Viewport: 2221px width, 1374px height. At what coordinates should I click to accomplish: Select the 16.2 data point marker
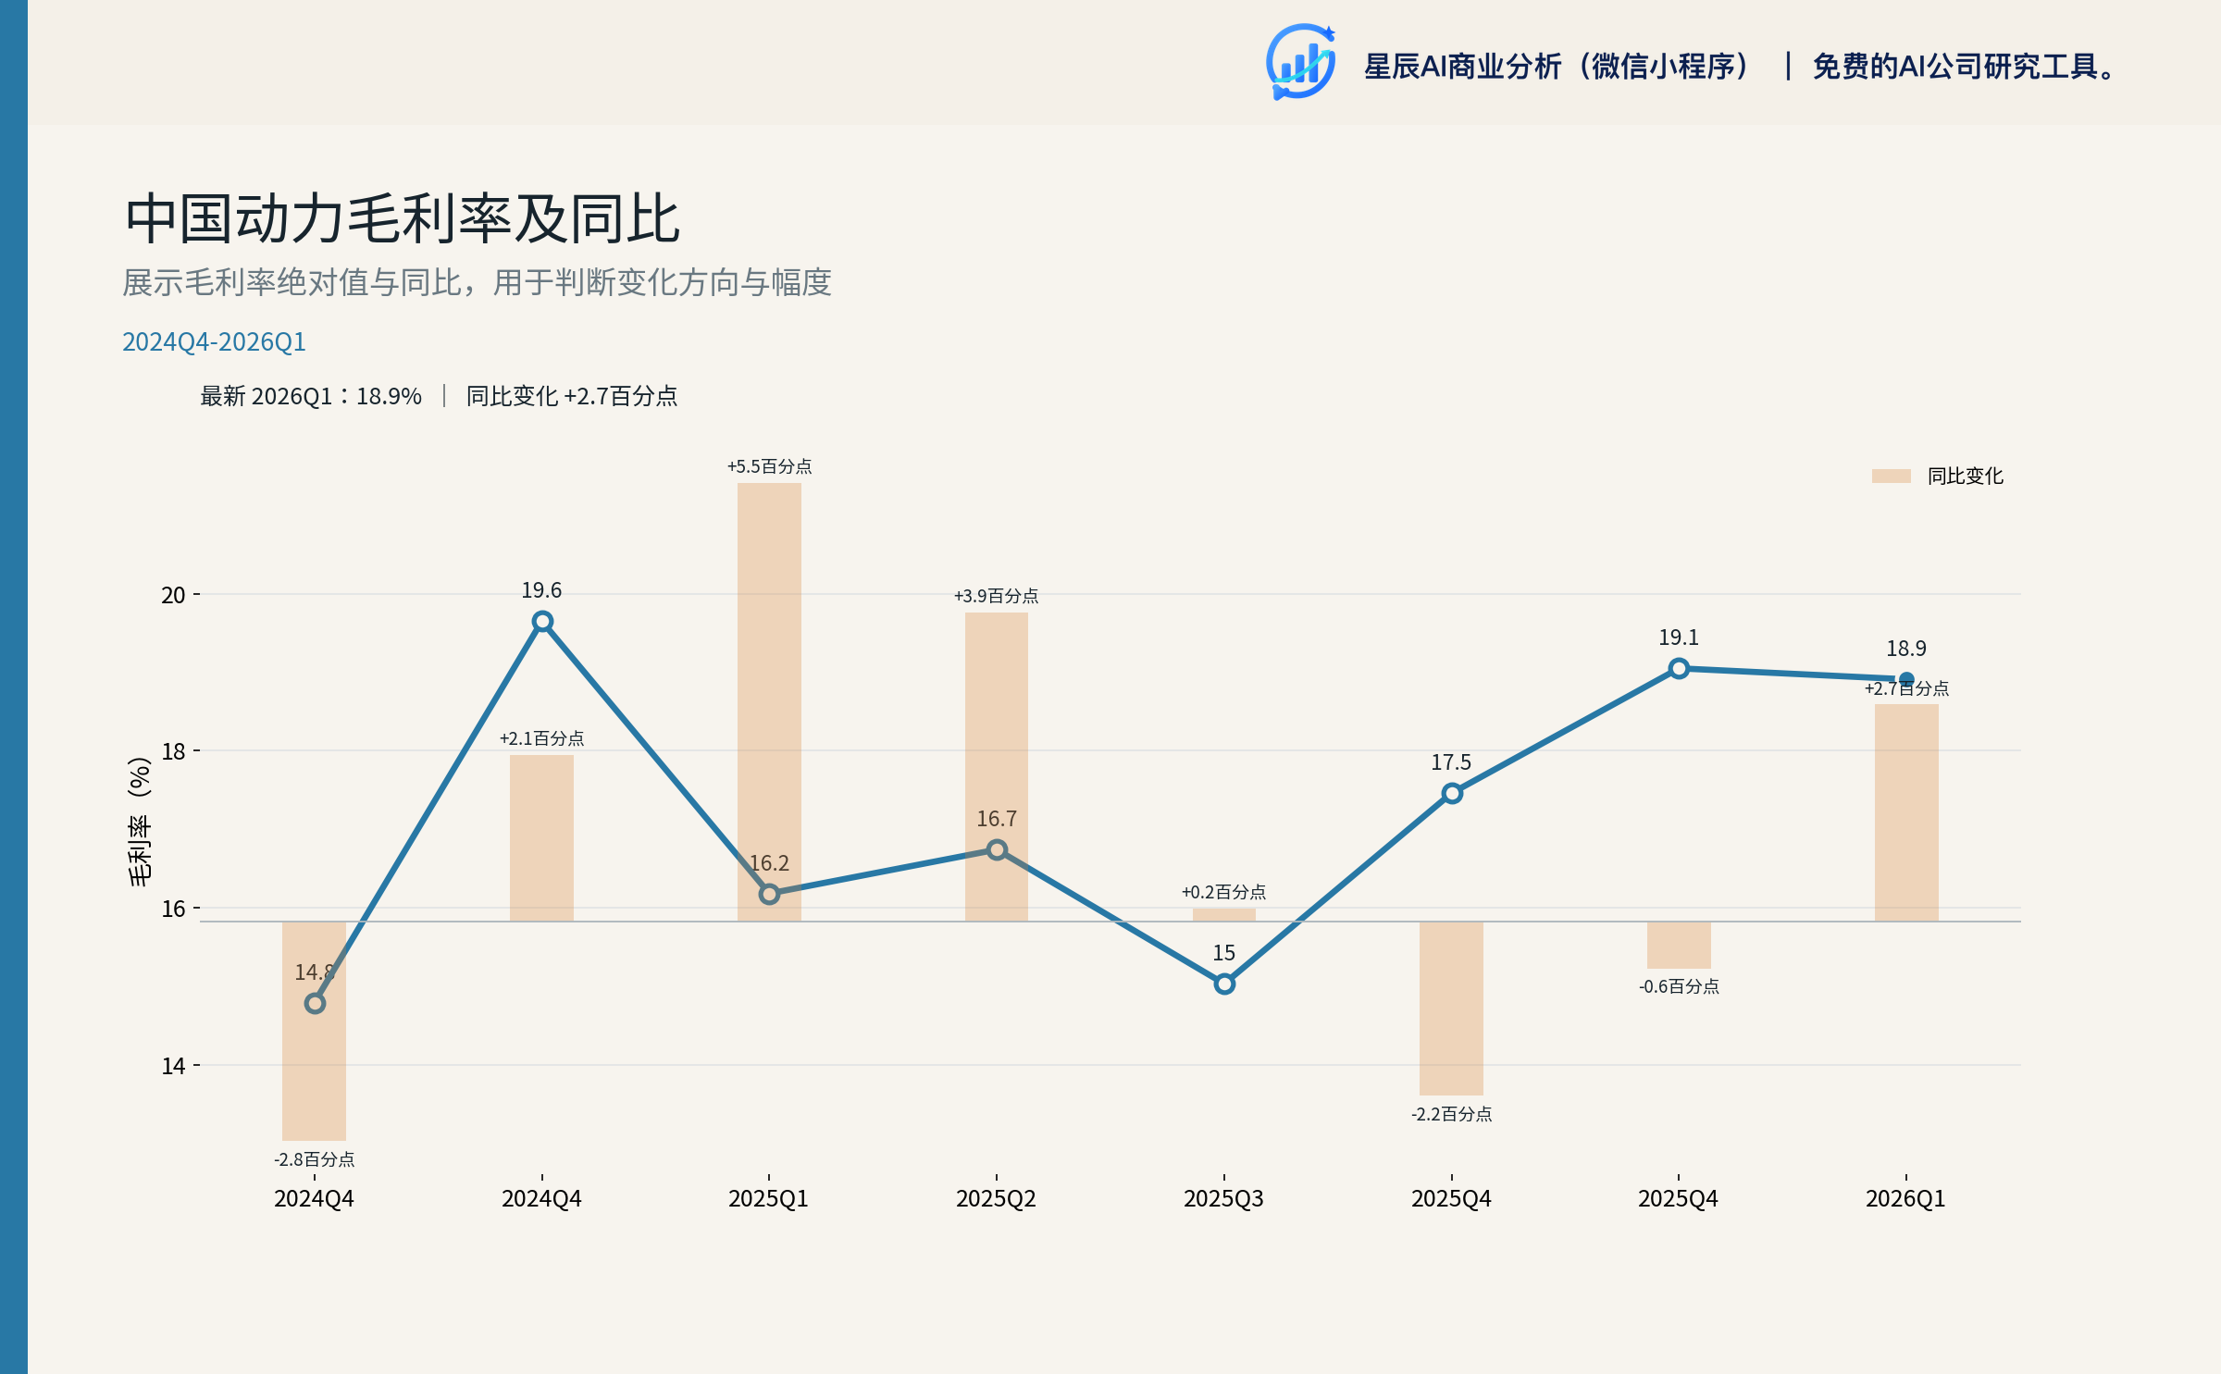coord(769,894)
